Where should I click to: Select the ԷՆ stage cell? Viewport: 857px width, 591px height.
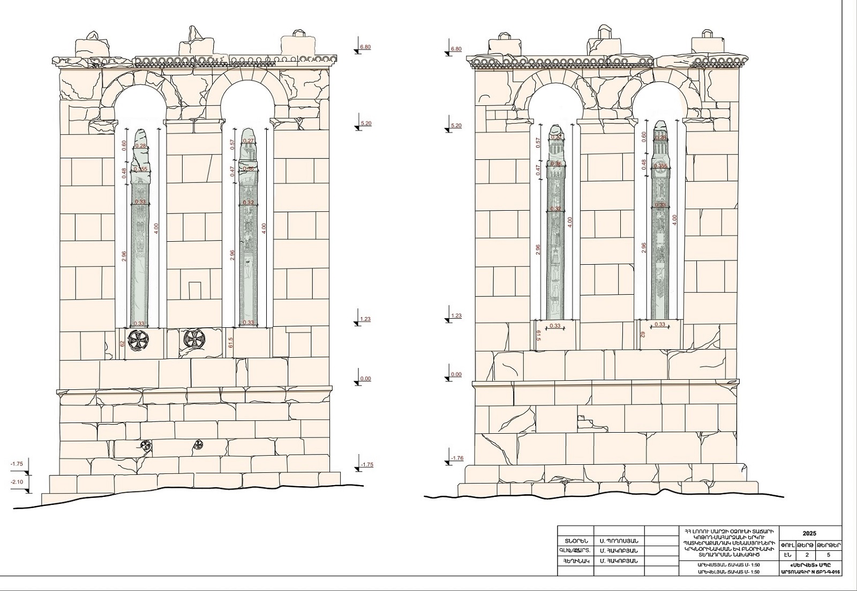coord(787,555)
